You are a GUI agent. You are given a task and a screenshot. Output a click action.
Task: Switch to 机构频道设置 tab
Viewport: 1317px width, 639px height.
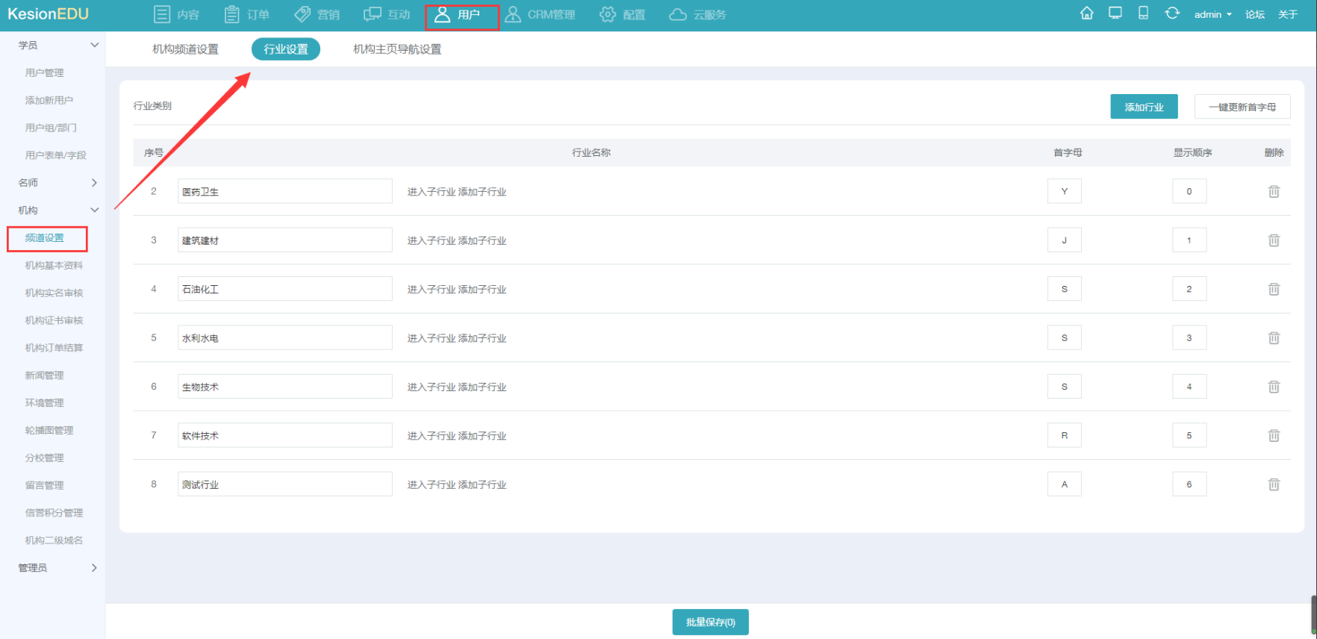click(185, 49)
